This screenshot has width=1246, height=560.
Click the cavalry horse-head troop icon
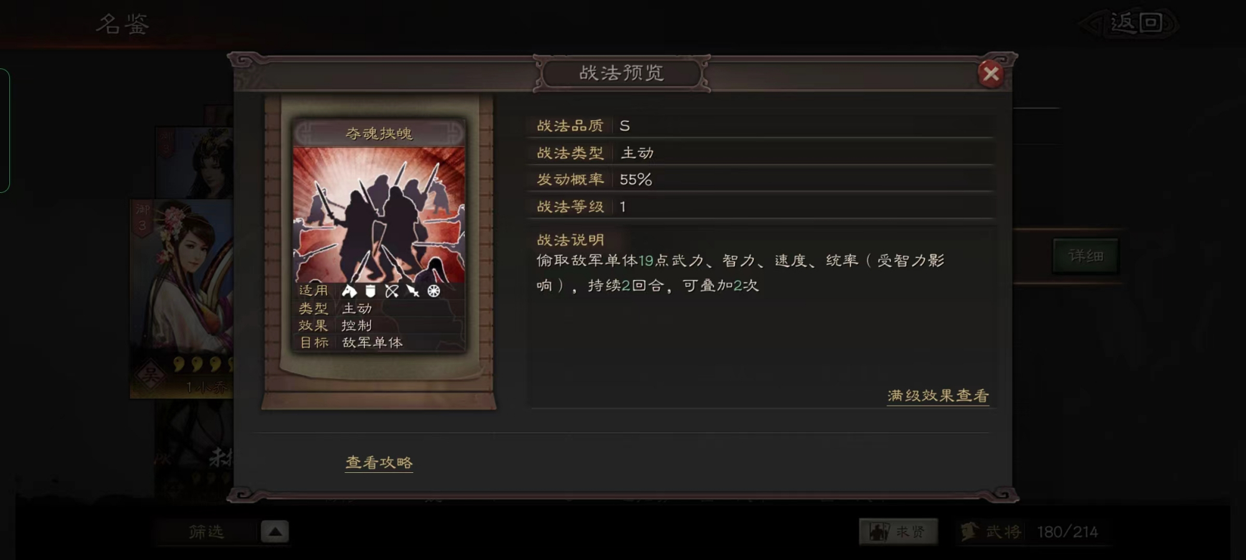pyautogui.click(x=349, y=291)
